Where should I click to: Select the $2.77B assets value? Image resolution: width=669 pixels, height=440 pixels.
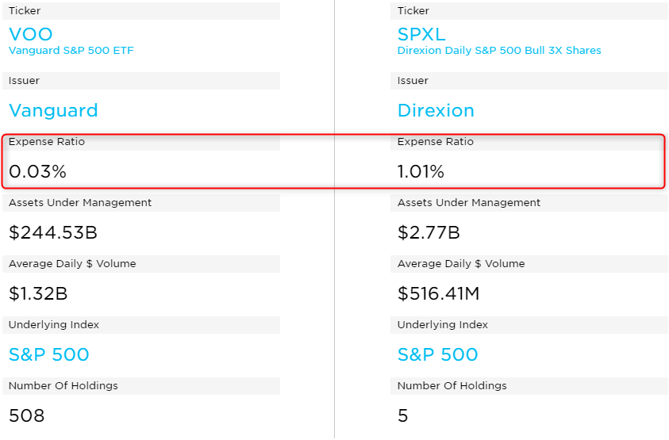pos(429,232)
